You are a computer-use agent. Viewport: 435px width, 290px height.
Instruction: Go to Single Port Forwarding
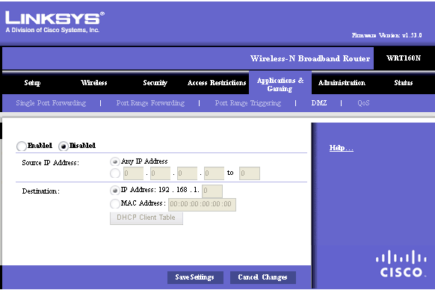point(51,103)
